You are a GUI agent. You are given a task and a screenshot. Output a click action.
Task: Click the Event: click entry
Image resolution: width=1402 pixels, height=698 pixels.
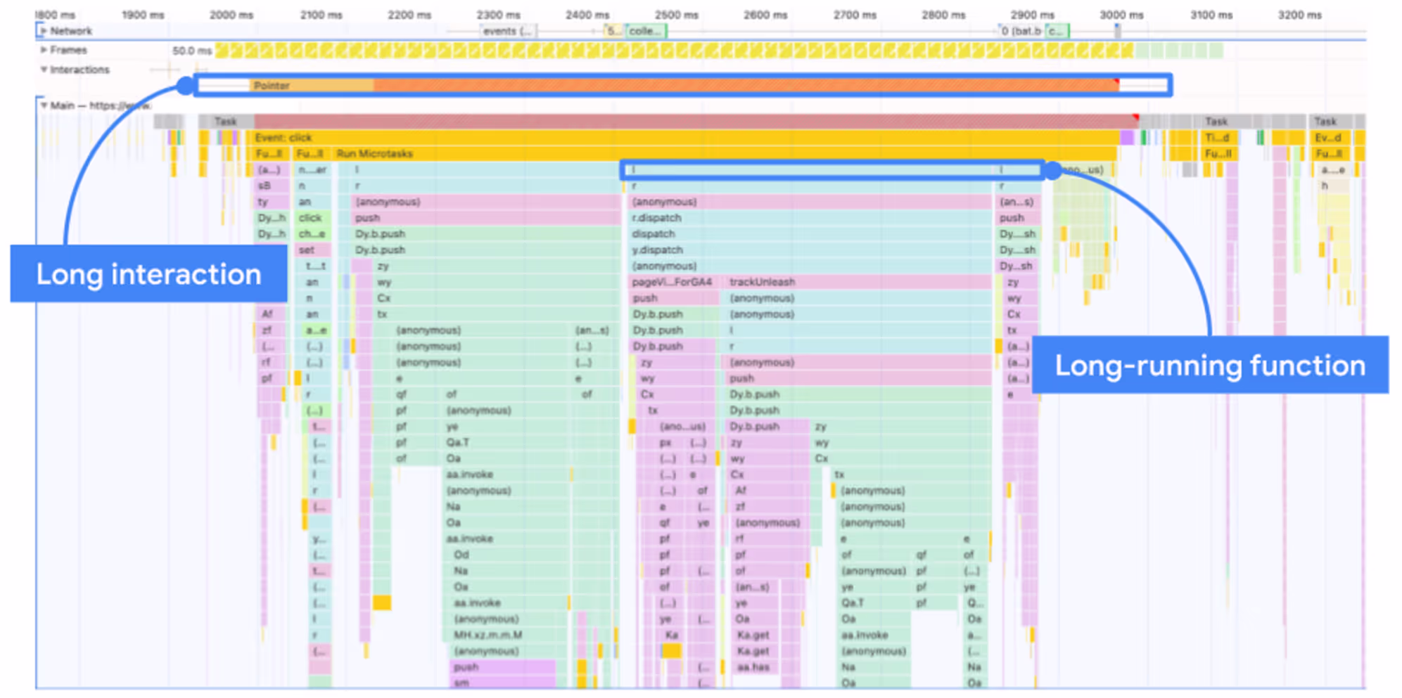coord(686,138)
